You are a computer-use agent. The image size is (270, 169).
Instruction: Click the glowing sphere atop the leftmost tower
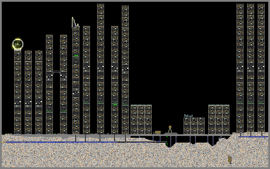[x=18, y=44]
